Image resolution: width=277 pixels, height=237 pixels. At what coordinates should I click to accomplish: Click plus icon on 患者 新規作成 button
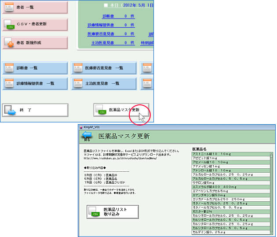(x=9, y=43)
